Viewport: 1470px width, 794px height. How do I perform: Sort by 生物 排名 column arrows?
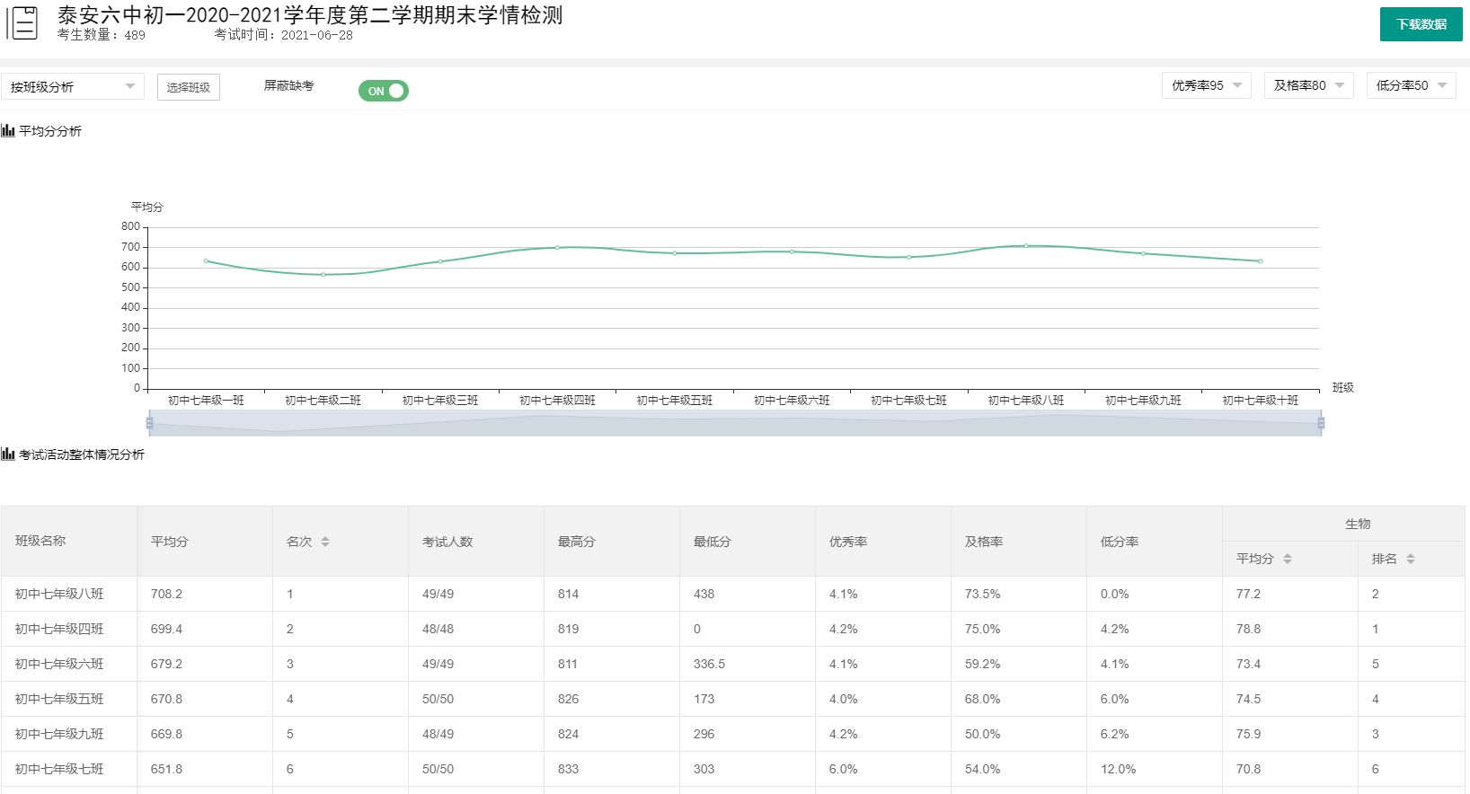[1411, 559]
